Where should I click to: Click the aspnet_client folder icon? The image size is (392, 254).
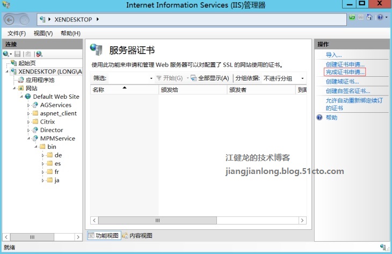(35, 113)
